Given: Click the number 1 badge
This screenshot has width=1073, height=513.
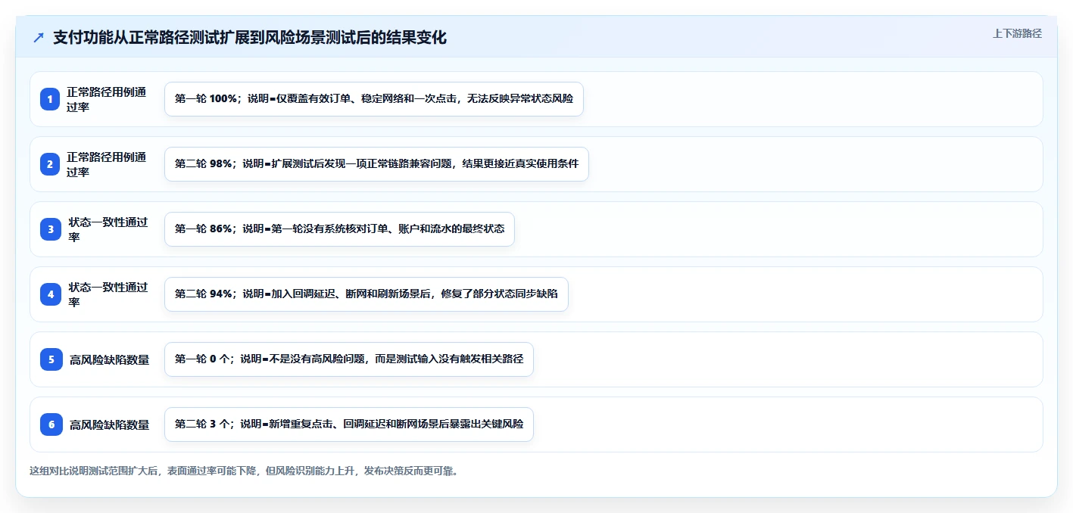Looking at the screenshot, I should pos(50,99).
